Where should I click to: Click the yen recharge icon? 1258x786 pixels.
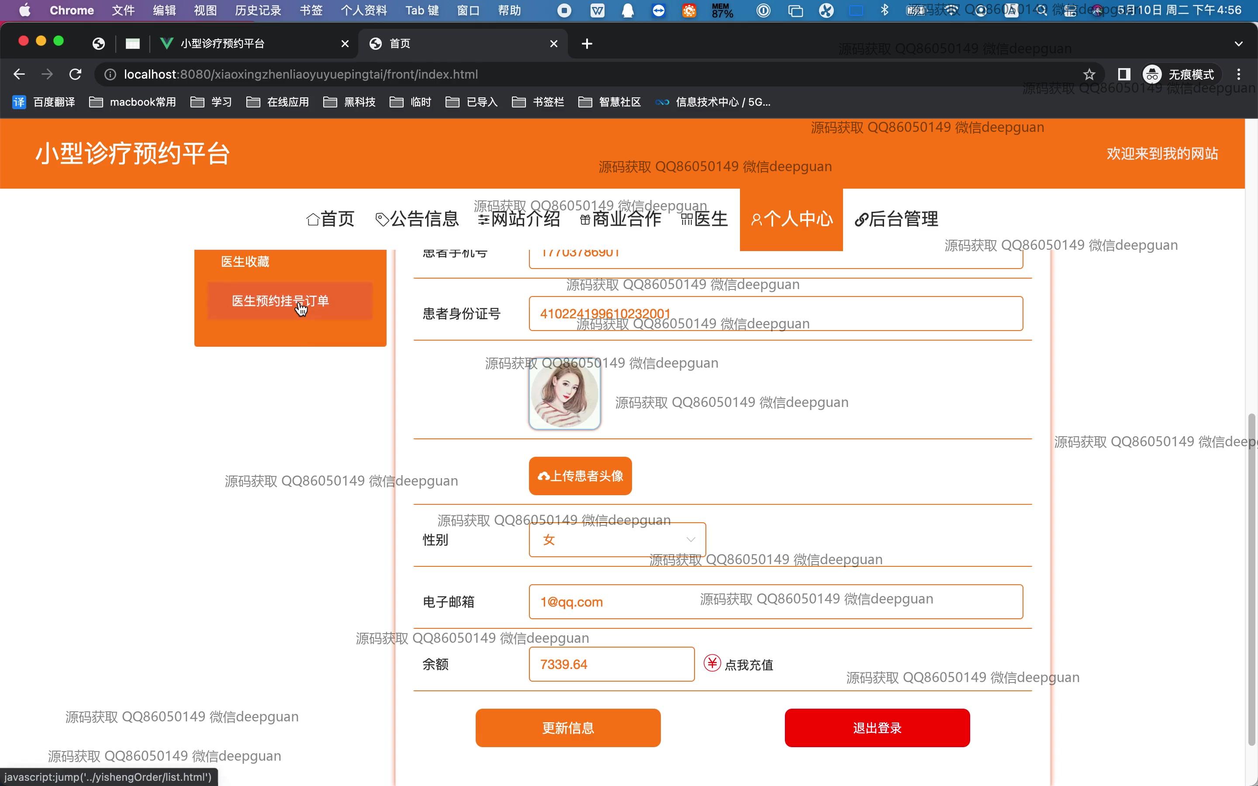pyautogui.click(x=712, y=663)
